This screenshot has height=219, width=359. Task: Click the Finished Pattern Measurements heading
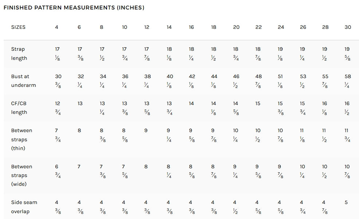pos(74,8)
